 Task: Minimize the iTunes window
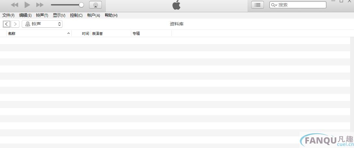(333, 1)
